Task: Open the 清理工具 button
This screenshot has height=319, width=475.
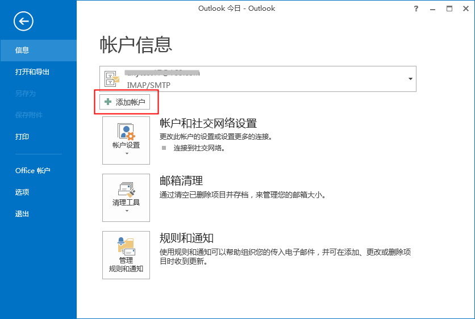Action: coord(126,198)
